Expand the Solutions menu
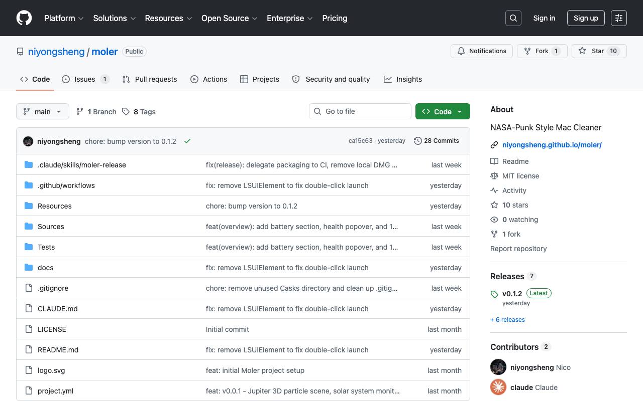 (x=115, y=18)
